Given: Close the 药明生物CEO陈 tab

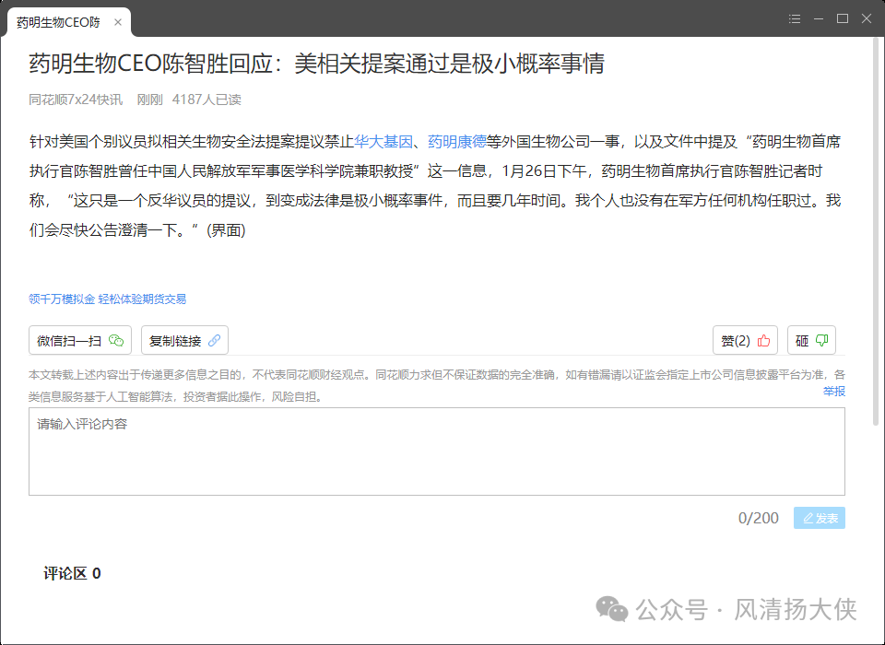Looking at the screenshot, I should click(117, 22).
